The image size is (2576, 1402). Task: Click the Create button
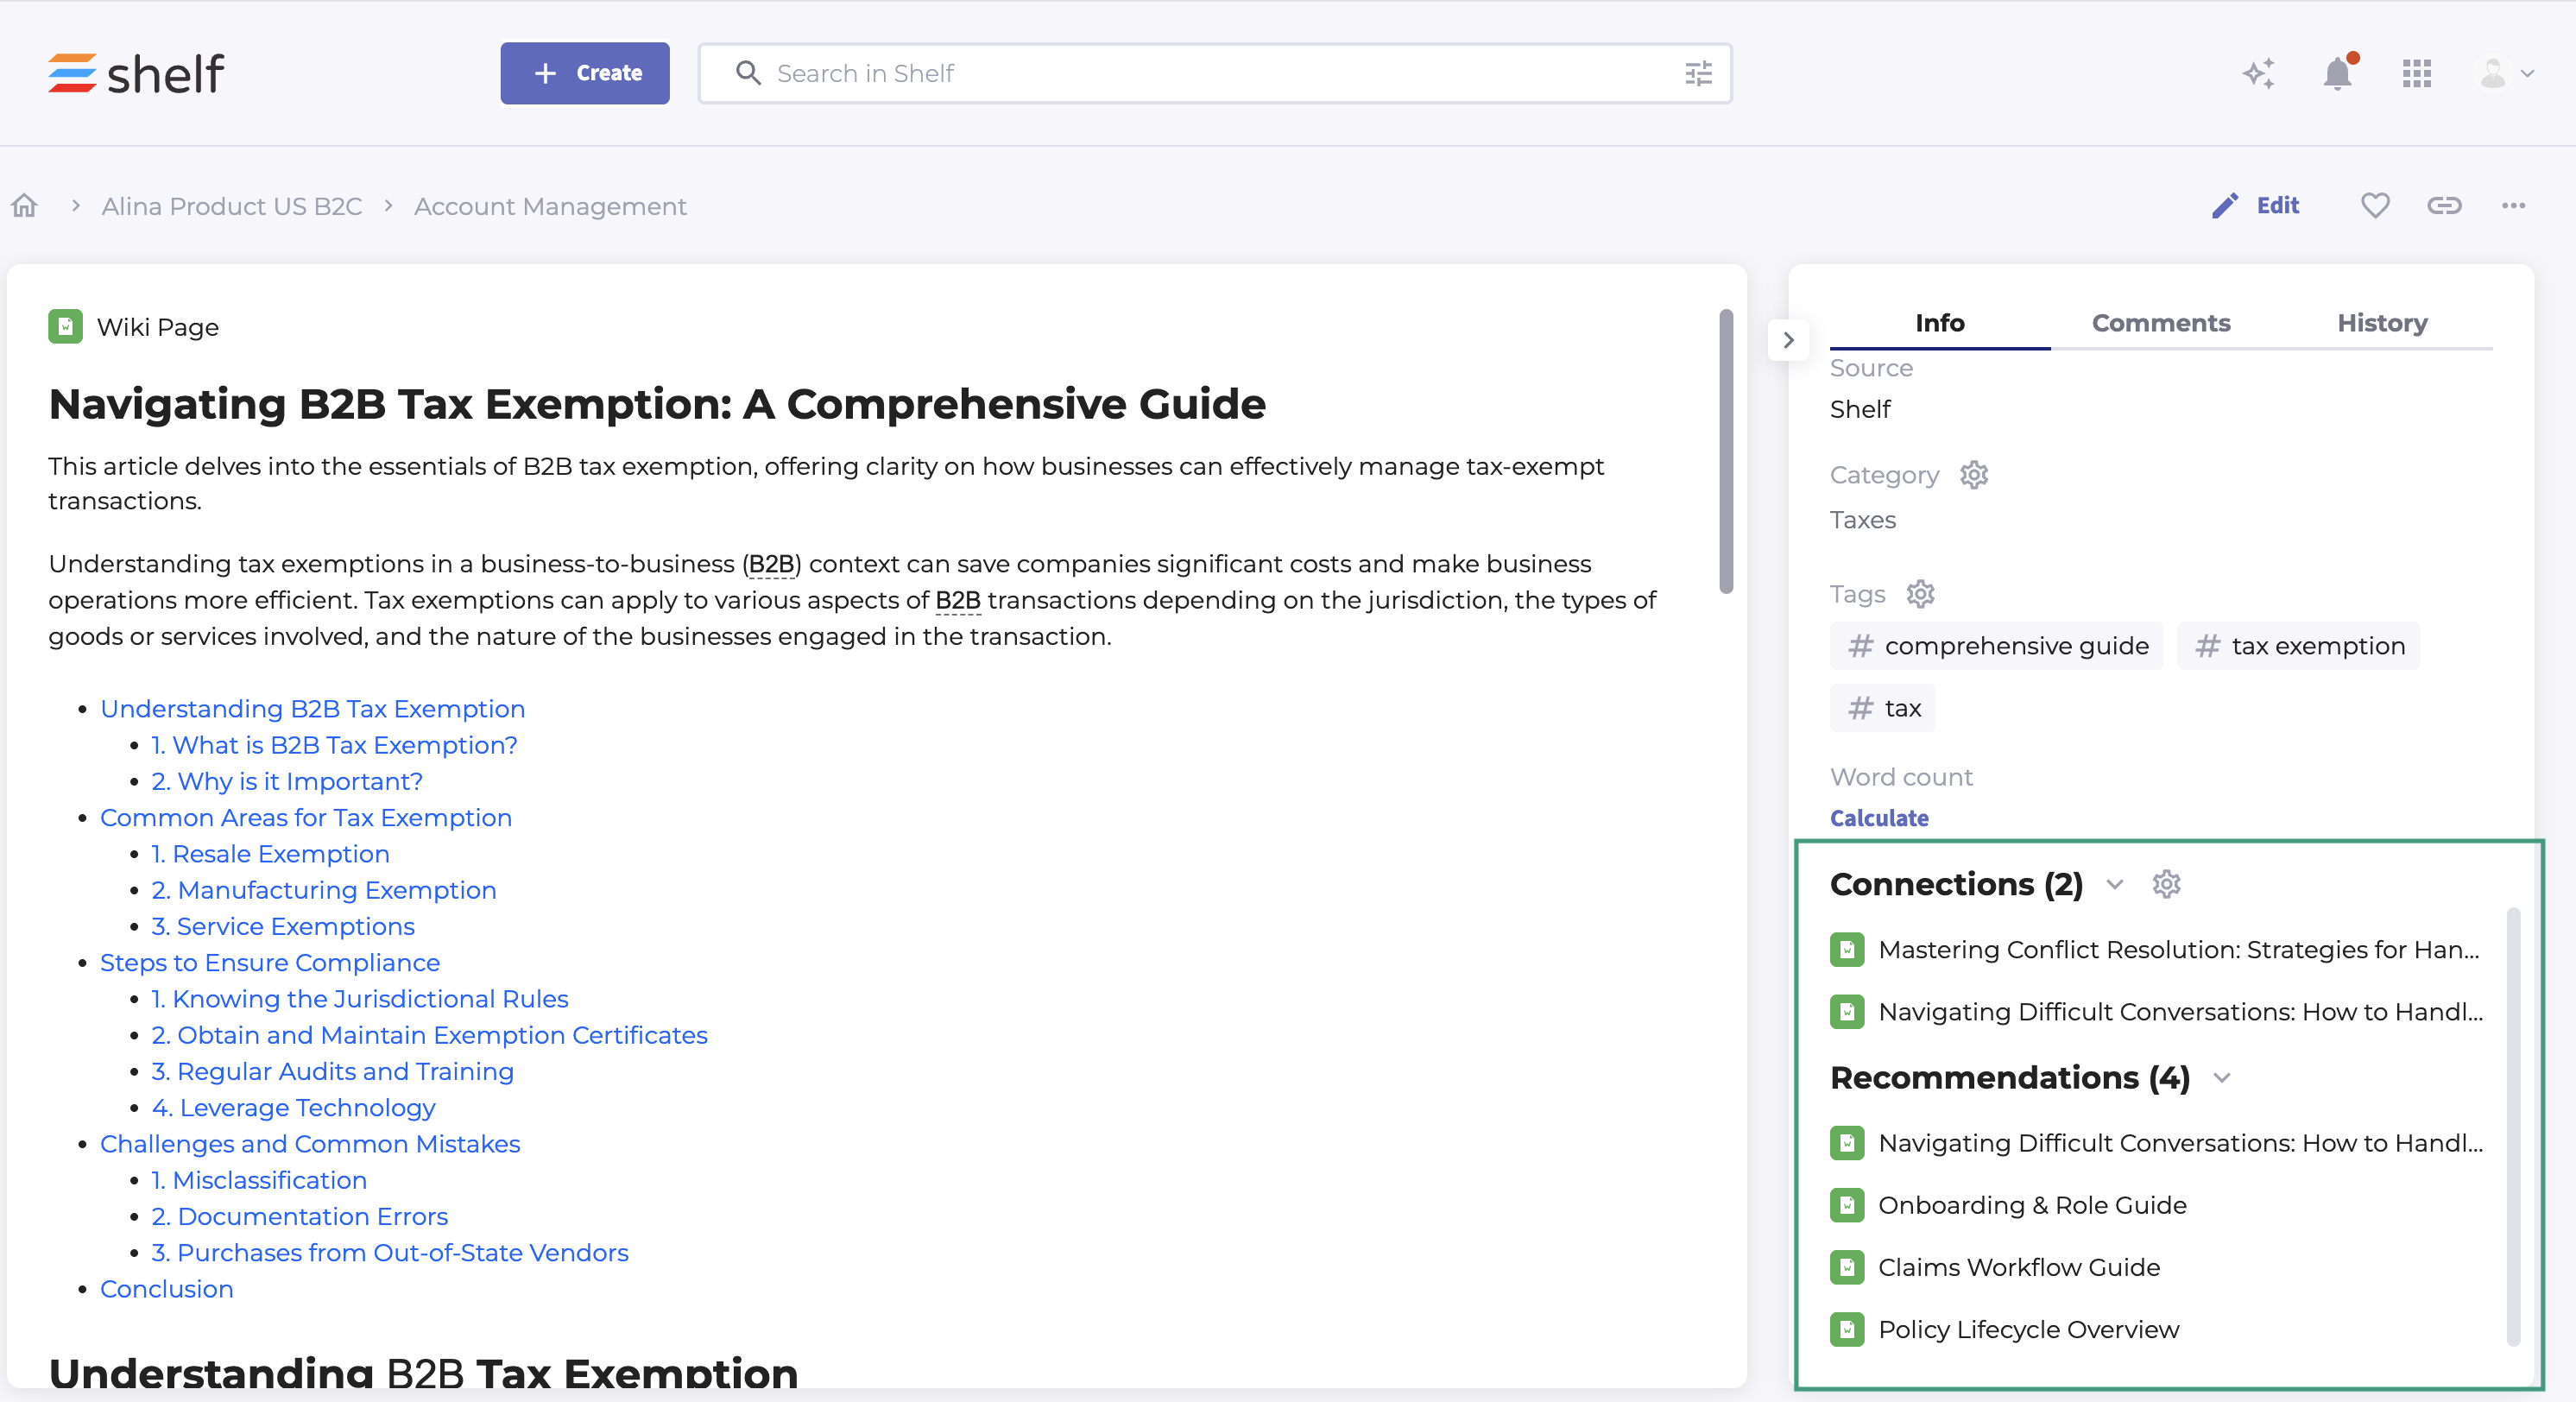pos(585,73)
